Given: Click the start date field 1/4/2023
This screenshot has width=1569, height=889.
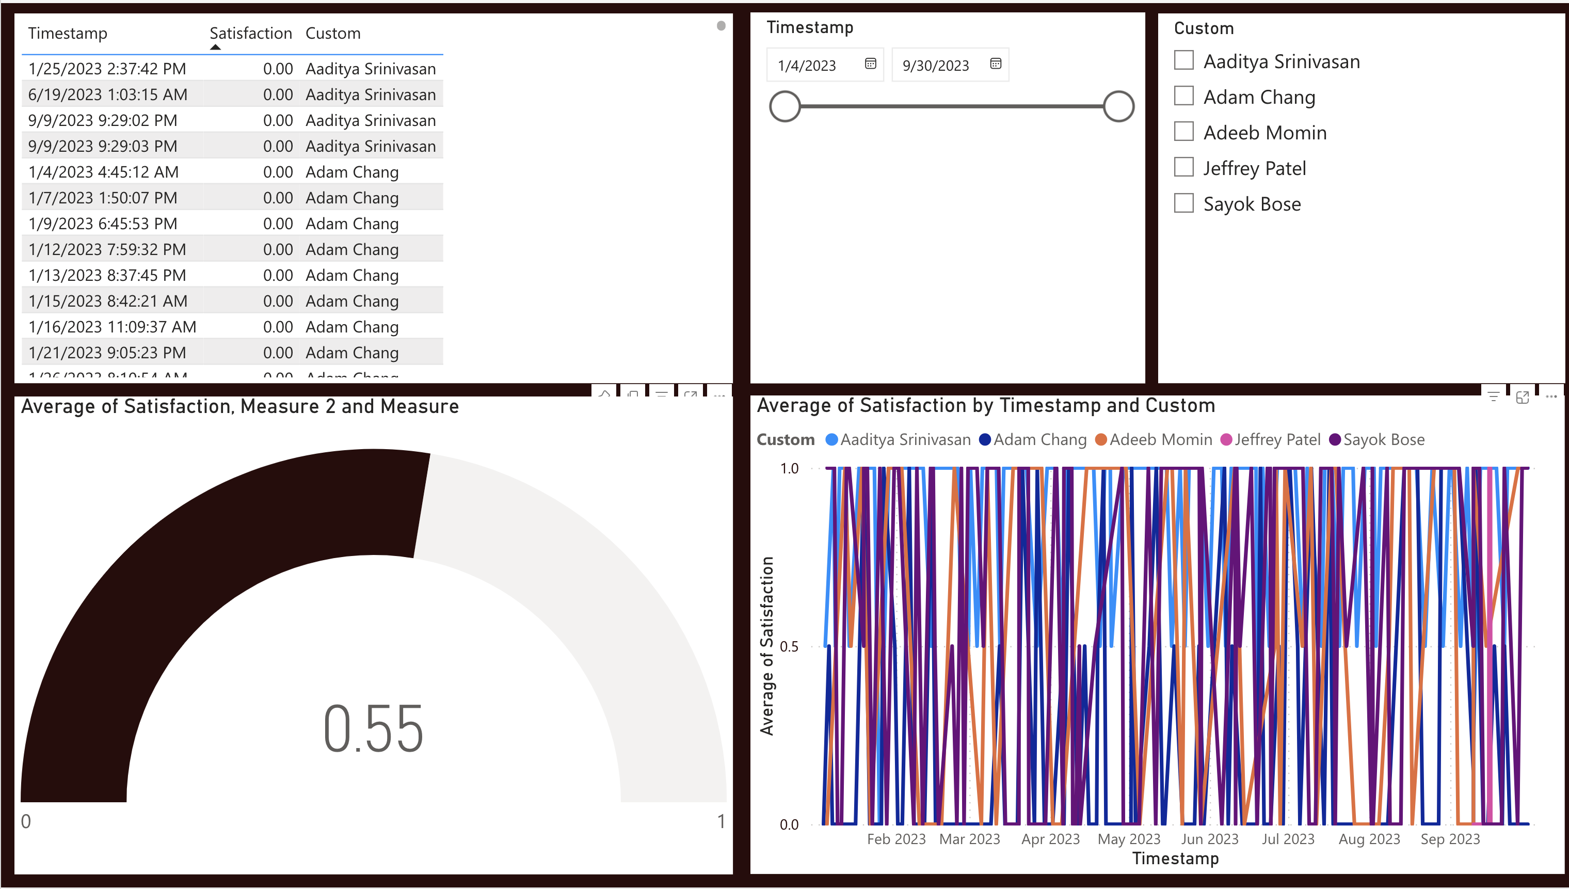Looking at the screenshot, I should pos(807,66).
